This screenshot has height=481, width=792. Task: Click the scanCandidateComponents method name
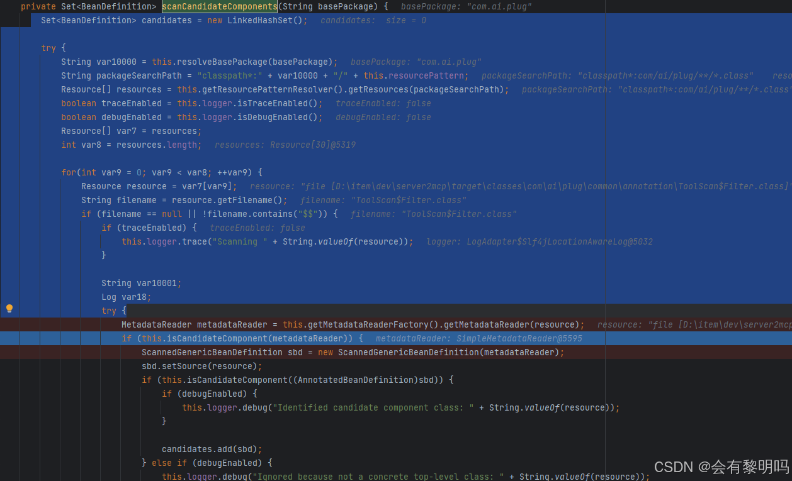pyautogui.click(x=220, y=7)
